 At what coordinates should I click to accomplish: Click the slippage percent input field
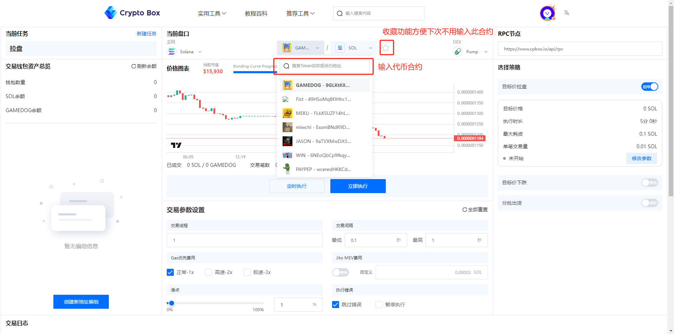(x=298, y=305)
